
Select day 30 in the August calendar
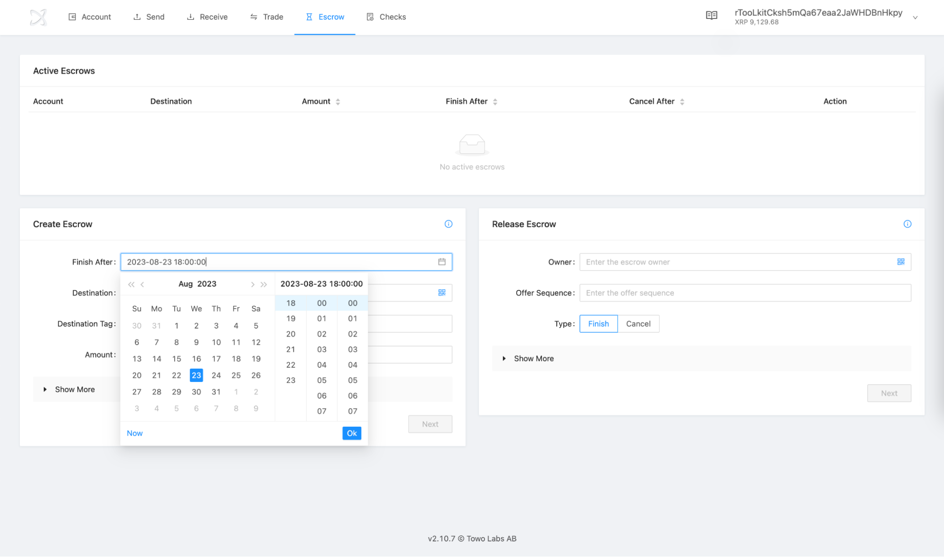coord(196,391)
